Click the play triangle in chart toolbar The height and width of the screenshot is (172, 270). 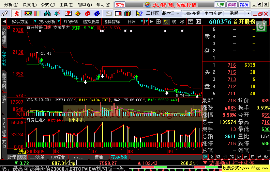tap(151, 22)
